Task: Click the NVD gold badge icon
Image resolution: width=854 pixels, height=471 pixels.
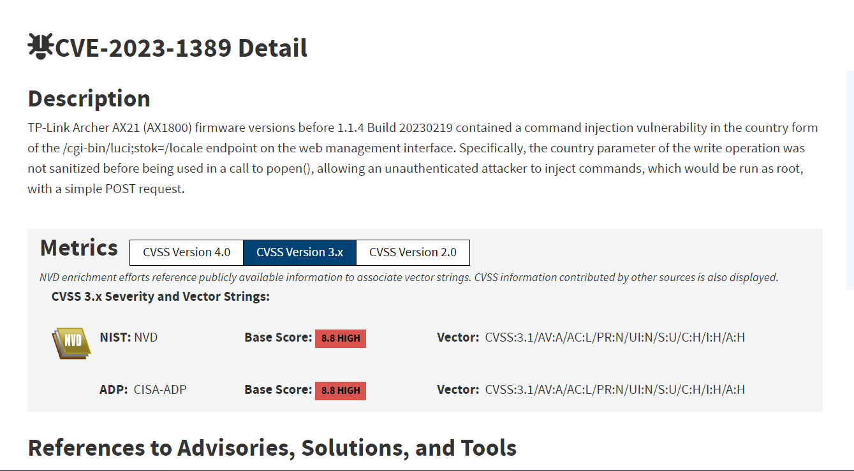Action: click(x=71, y=342)
